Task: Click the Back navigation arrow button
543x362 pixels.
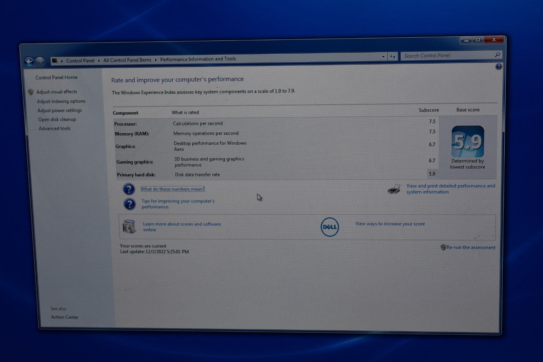Action: pyautogui.click(x=29, y=61)
